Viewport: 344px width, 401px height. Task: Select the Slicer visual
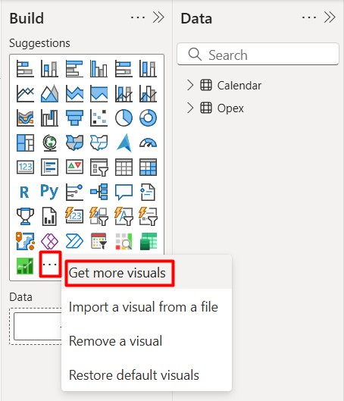tap(99, 167)
